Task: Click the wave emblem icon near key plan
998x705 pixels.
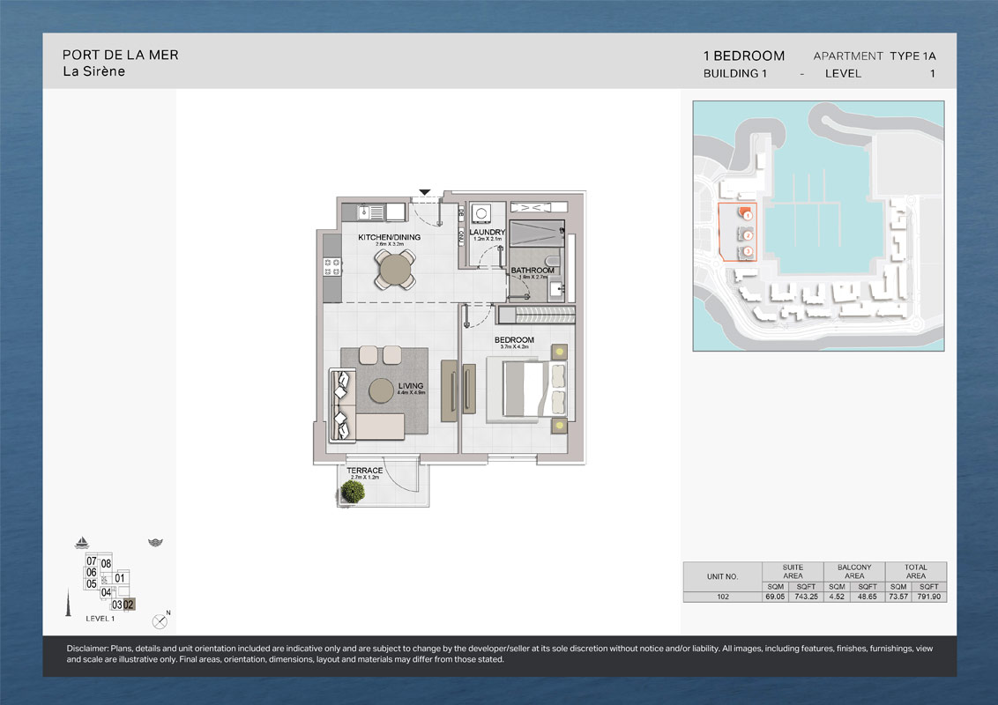Action: (155, 543)
